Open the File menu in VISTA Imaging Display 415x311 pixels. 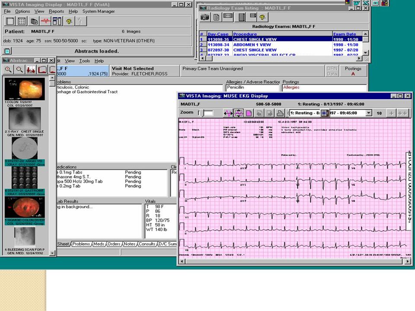click(x=7, y=11)
